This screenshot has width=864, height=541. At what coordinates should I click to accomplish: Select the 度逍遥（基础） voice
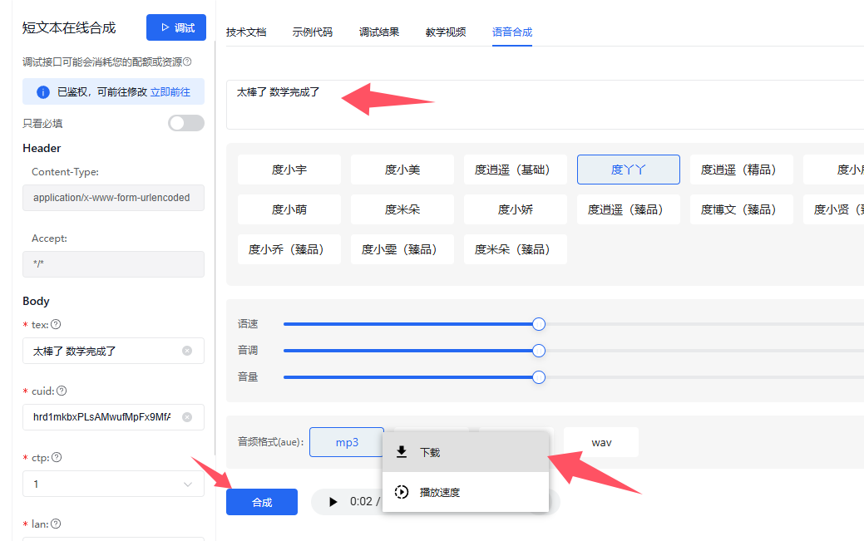click(516, 170)
